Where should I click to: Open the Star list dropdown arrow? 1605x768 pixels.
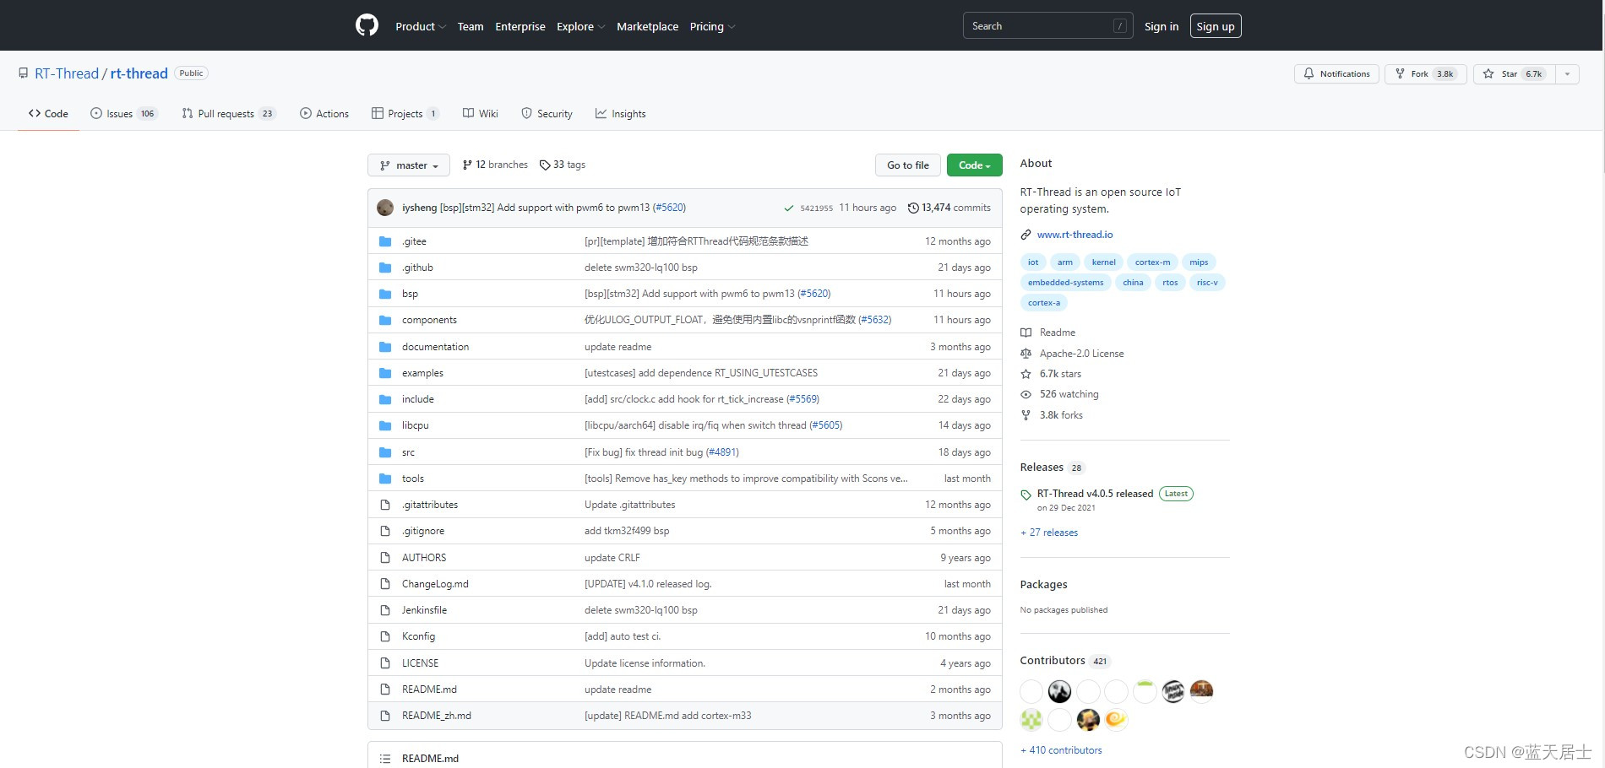pos(1567,74)
